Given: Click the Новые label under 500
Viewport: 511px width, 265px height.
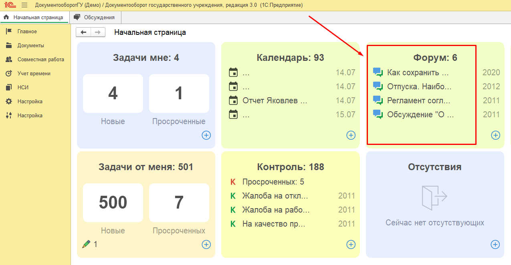Looking at the screenshot, I should 113,231.
